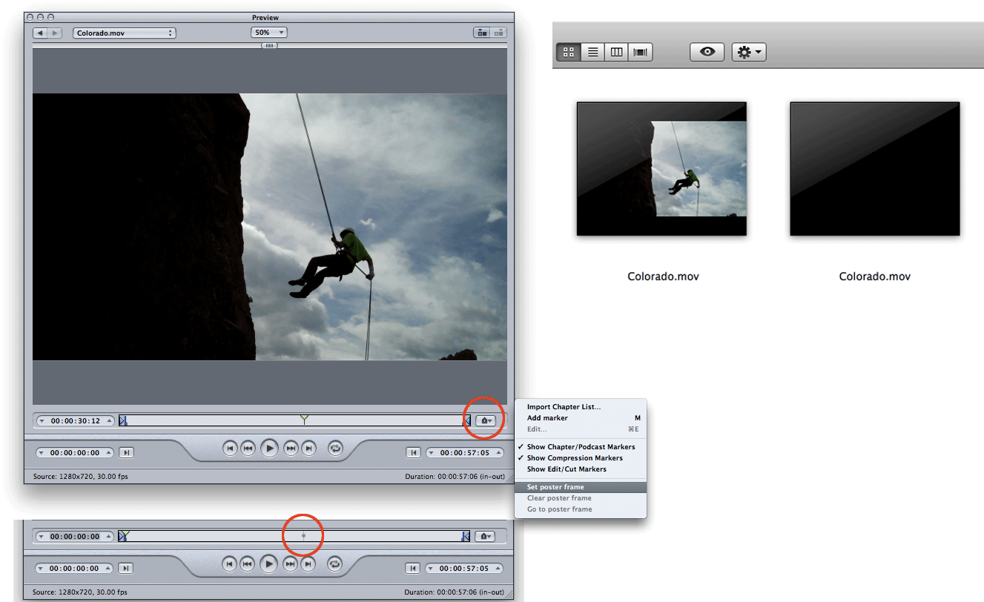
Task: Uncheck Show Chapter/Podcast Markers
Action: coord(581,446)
